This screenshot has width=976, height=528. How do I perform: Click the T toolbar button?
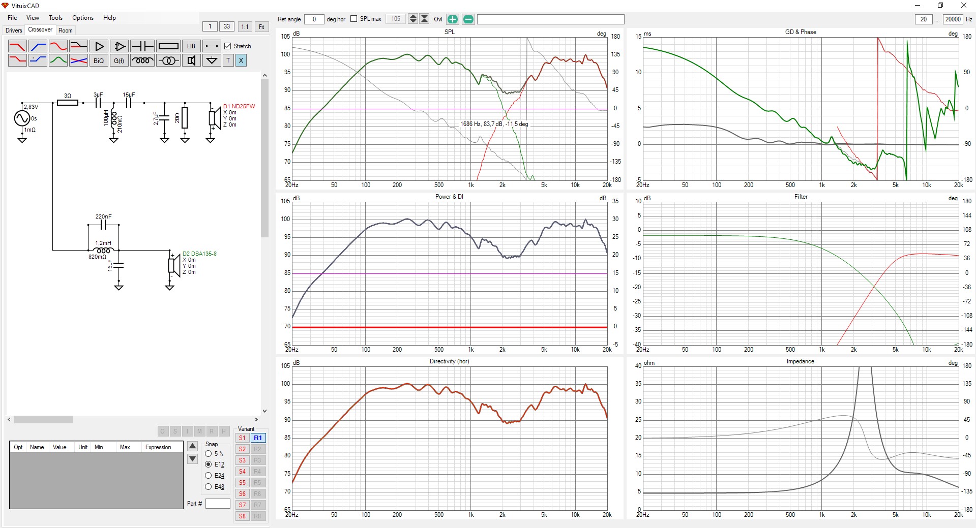coord(228,60)
